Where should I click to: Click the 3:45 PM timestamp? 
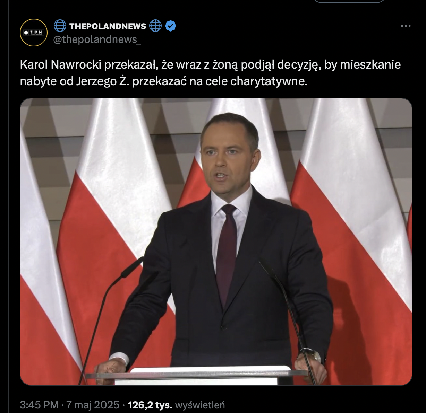click(39, 405)
